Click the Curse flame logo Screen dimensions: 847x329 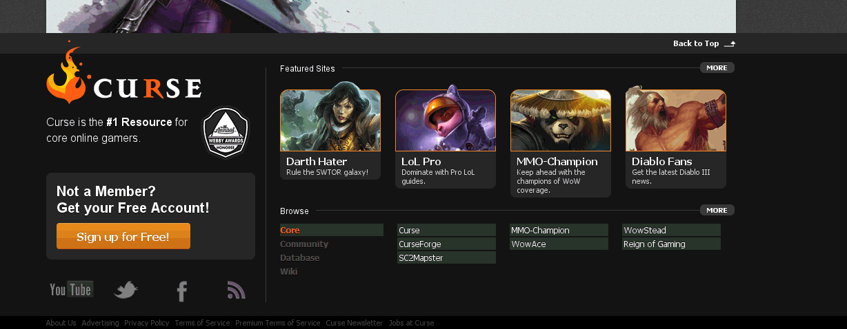point(124,73)
